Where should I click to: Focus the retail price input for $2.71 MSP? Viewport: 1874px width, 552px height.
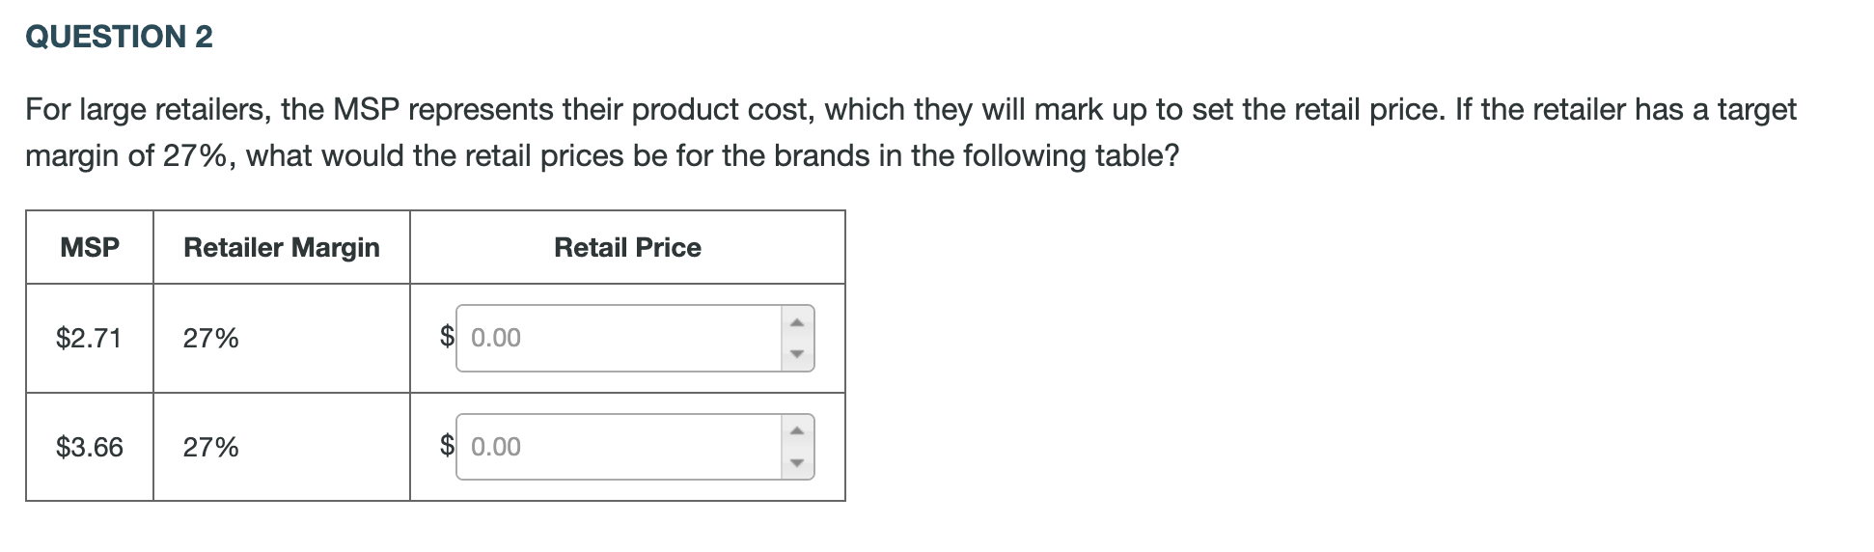click(x=618, y=338)
